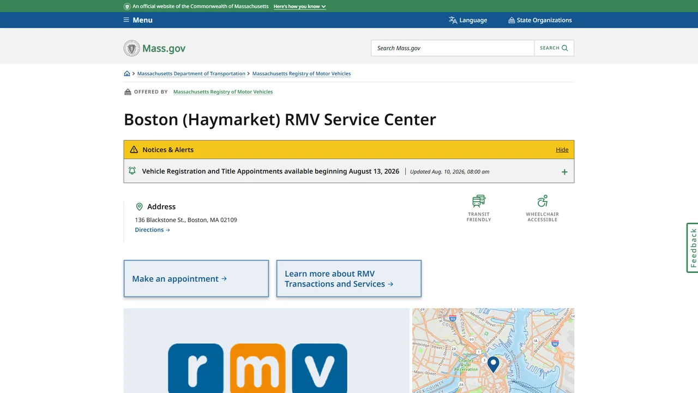Click the home breadcrumb icon
The image size is (698, 393).
point(127,74)
